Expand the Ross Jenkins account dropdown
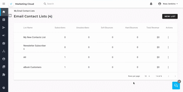 [x=170, y=4]
